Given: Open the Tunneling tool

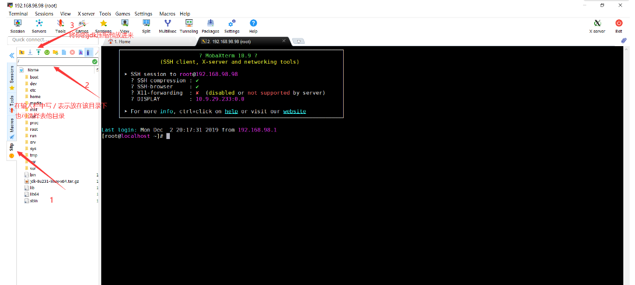Looking at the screenshot, I should coord(189,25).
